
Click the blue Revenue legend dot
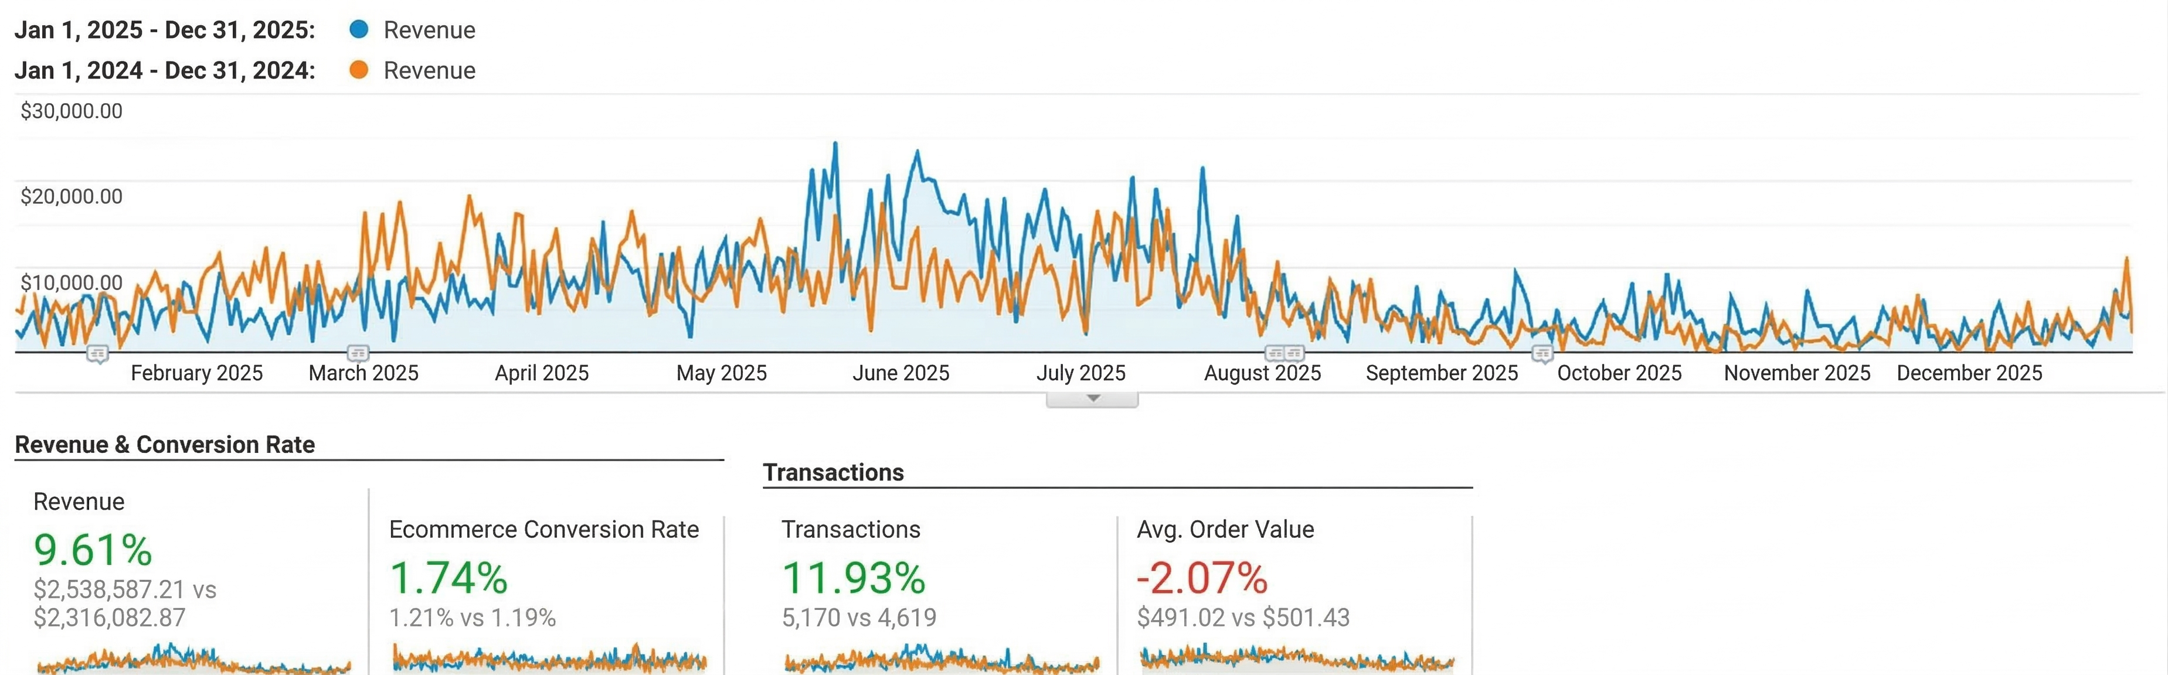pyautogui.click(x=358, y=29)
